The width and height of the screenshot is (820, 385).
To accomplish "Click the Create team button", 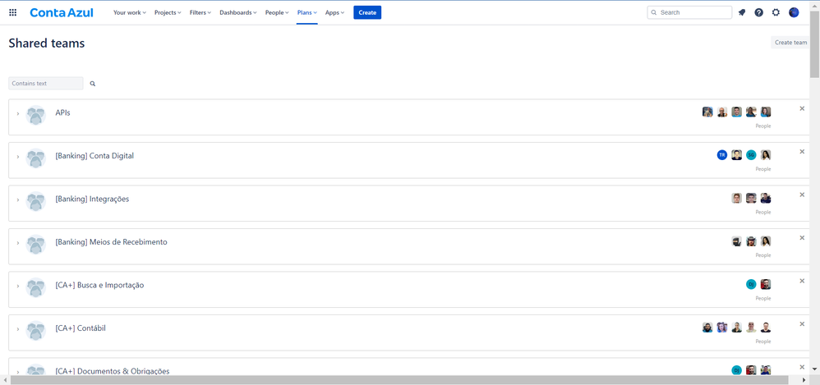I will (x=790, y=43).
